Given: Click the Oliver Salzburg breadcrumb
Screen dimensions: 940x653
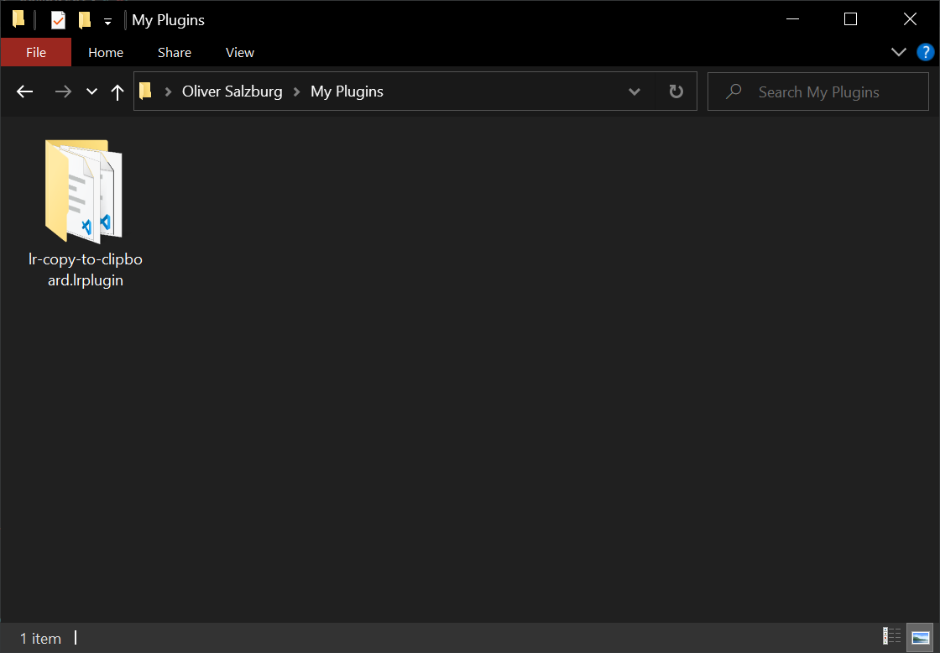Looking at the screenshot, I should click(232, 91).
